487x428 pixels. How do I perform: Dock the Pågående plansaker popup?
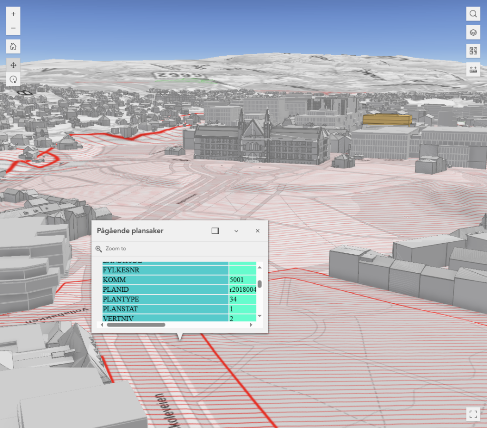click(x=215, y=230)
